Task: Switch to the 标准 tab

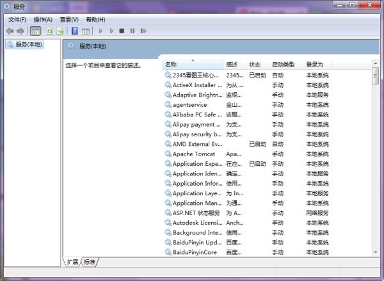Action: click(90, 262)
